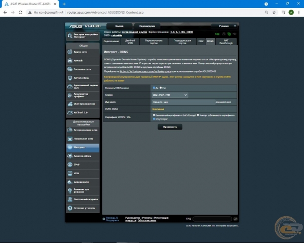The image size is (304, 243).
Task: Switch to the DMZ tab
Action: [201, 42]
